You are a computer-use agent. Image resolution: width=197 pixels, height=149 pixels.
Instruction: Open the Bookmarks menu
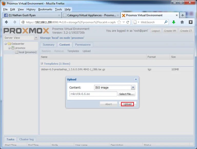coord(45,9)
